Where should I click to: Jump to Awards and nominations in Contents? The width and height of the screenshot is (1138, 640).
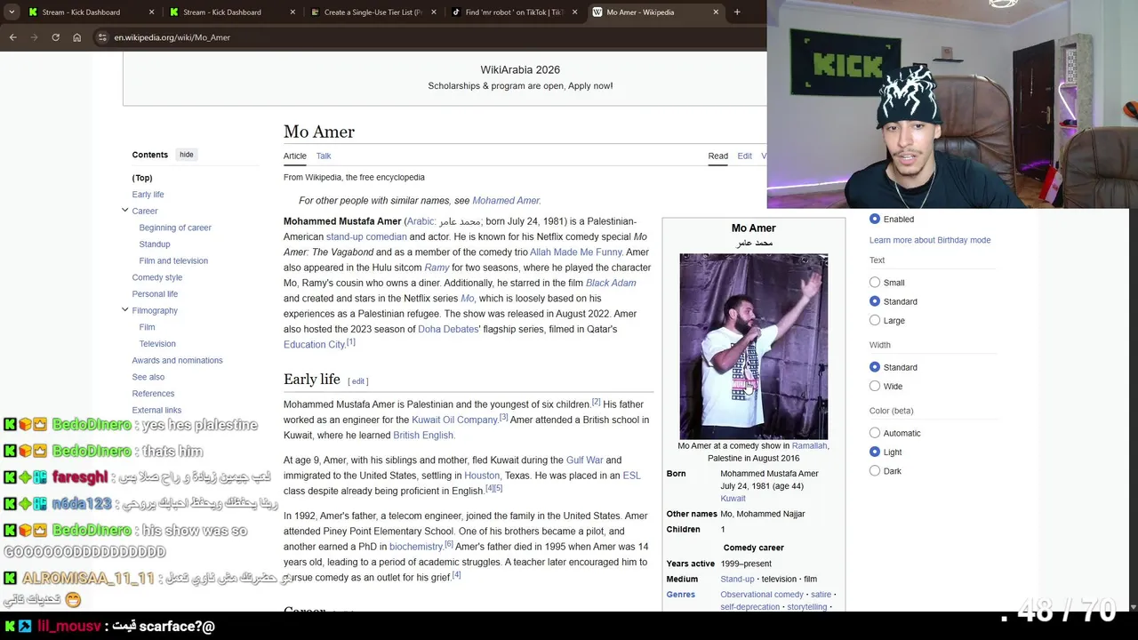click(177, 360)
